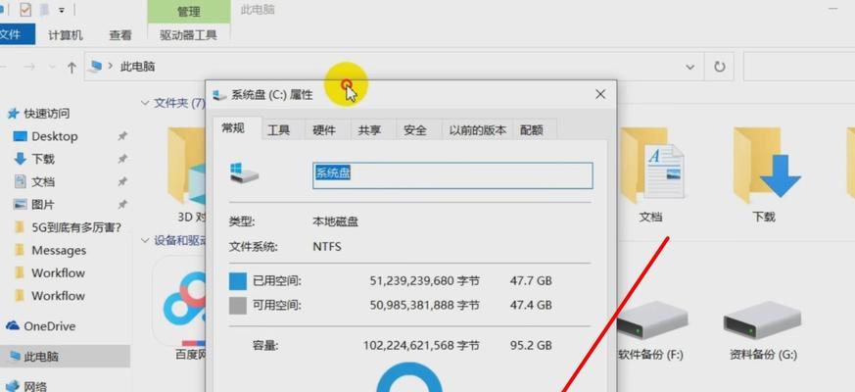Select the 管理 contextual tab

189,12
